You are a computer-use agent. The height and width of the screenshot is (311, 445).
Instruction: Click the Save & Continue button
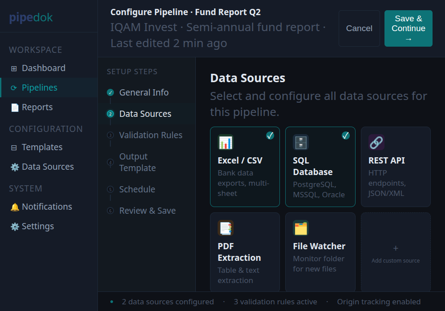pyautogui.click(x=408, y=28)
